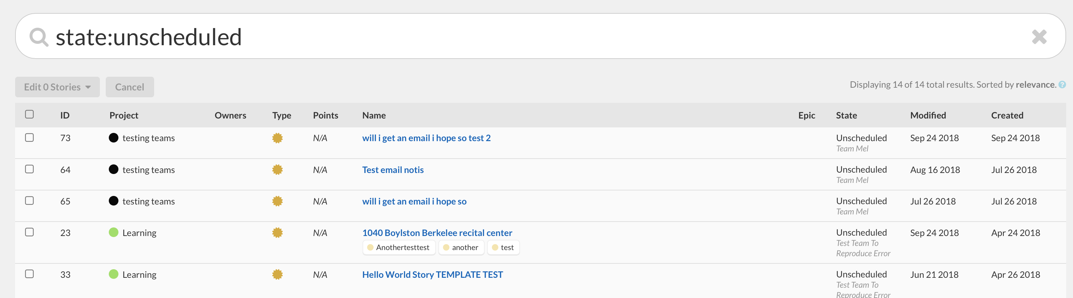This screenshot has width=1073, height=298.
Task: Open '1040 Boylston Berkelee recital center' story
Action: 437,233
